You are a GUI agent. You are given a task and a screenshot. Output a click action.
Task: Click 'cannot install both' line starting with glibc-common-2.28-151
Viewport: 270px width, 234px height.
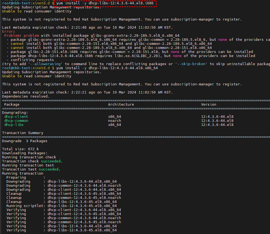pyautogui.click(x=109, y=44)
